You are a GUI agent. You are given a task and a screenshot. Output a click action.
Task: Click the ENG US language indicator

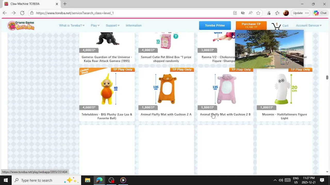296,180
